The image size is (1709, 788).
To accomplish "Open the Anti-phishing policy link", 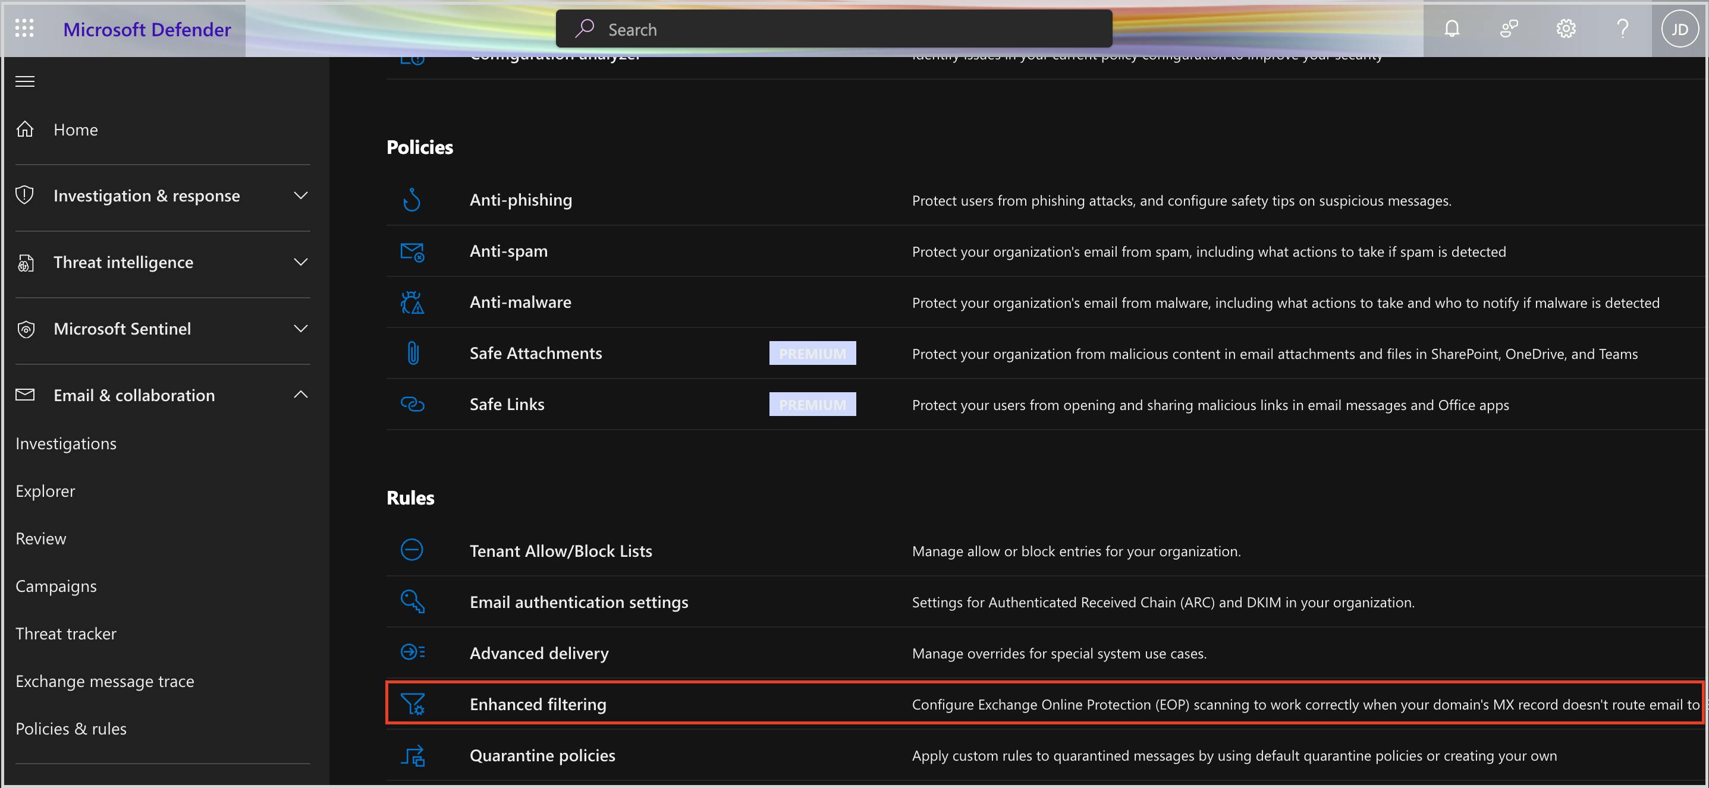I will point(521,200).
